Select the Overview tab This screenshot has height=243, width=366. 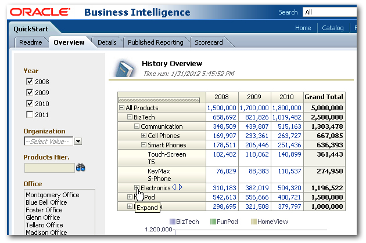tap(69, 42)
